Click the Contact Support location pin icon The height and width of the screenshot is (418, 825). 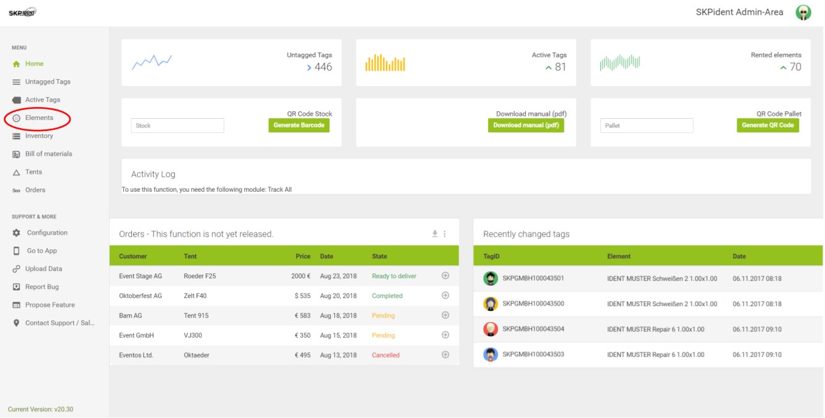17,323
